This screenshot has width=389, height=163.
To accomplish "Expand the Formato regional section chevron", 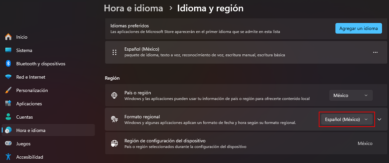I will click(379, 119).
